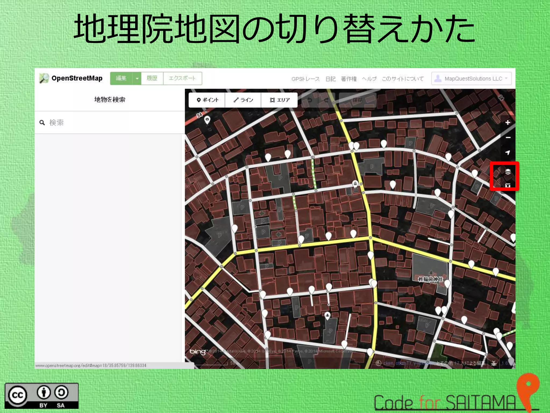
Task: Click the undo arrow button
Action: coord(310,100)
